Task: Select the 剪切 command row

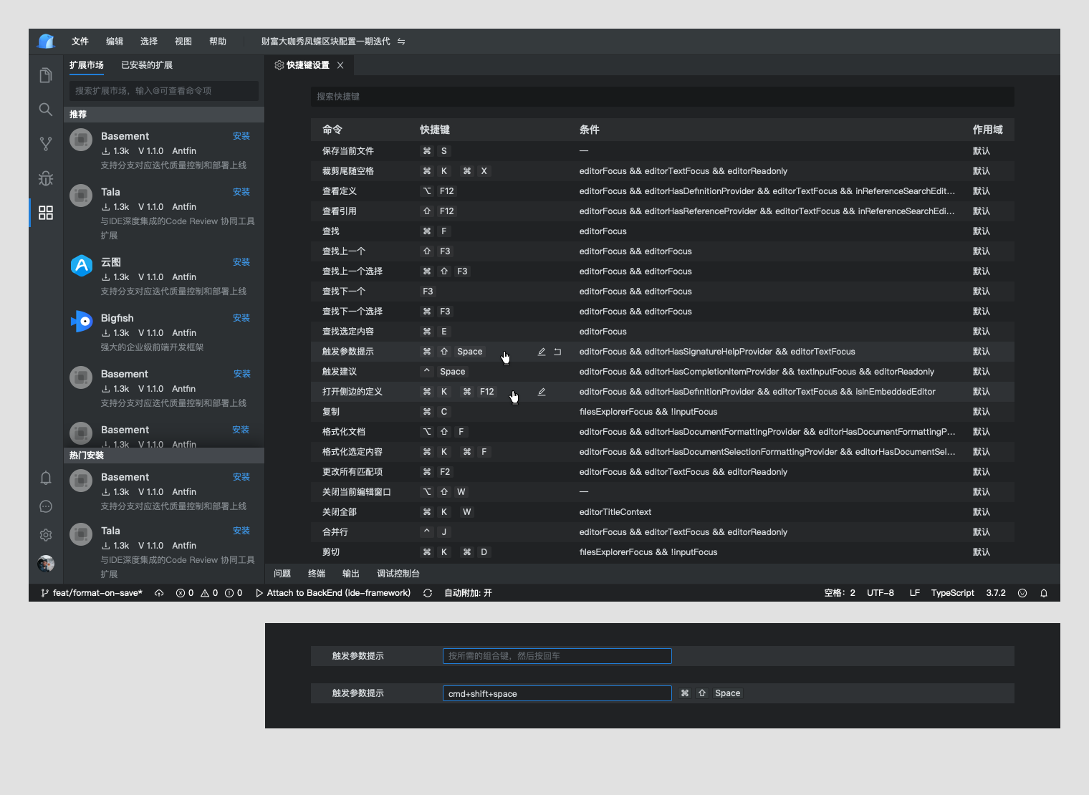Action: (663, 552)
